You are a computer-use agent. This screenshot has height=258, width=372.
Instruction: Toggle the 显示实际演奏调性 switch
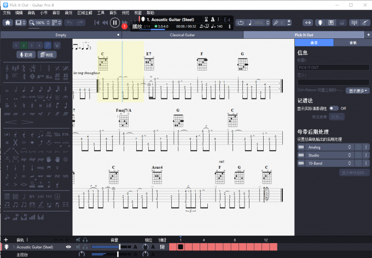click(x=333, y=108)
